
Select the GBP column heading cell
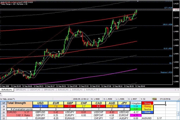click(70, 103)
